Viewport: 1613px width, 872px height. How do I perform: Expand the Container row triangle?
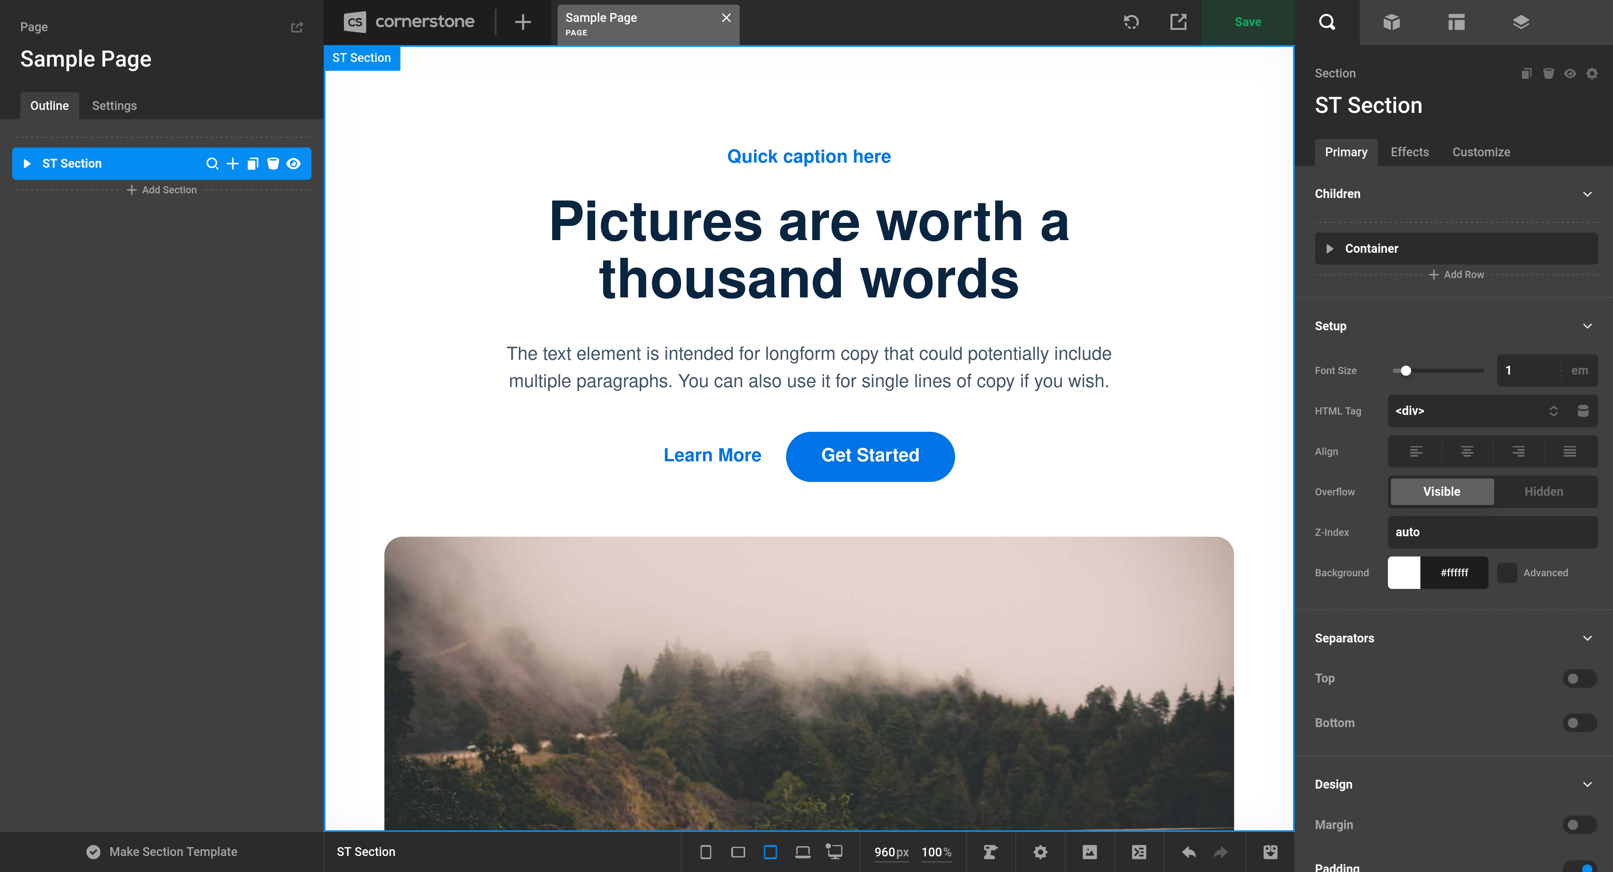point(1329,249)
